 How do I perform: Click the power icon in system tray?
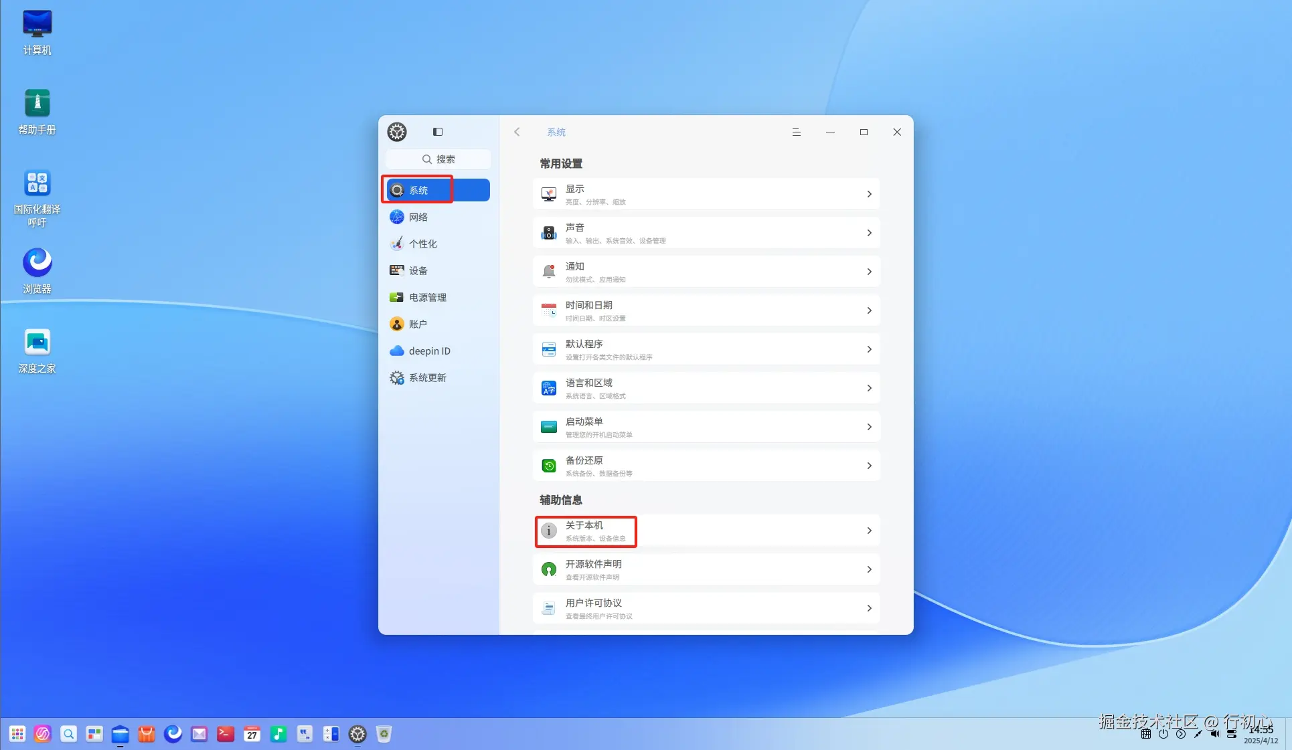1163,733
